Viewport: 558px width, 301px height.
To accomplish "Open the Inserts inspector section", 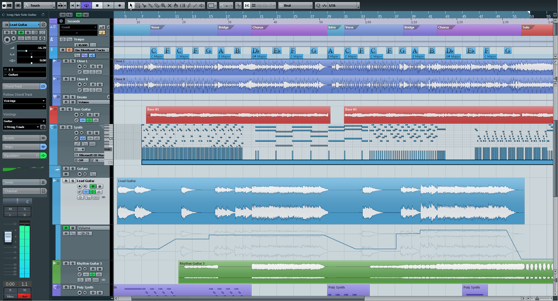I will 21,138.
